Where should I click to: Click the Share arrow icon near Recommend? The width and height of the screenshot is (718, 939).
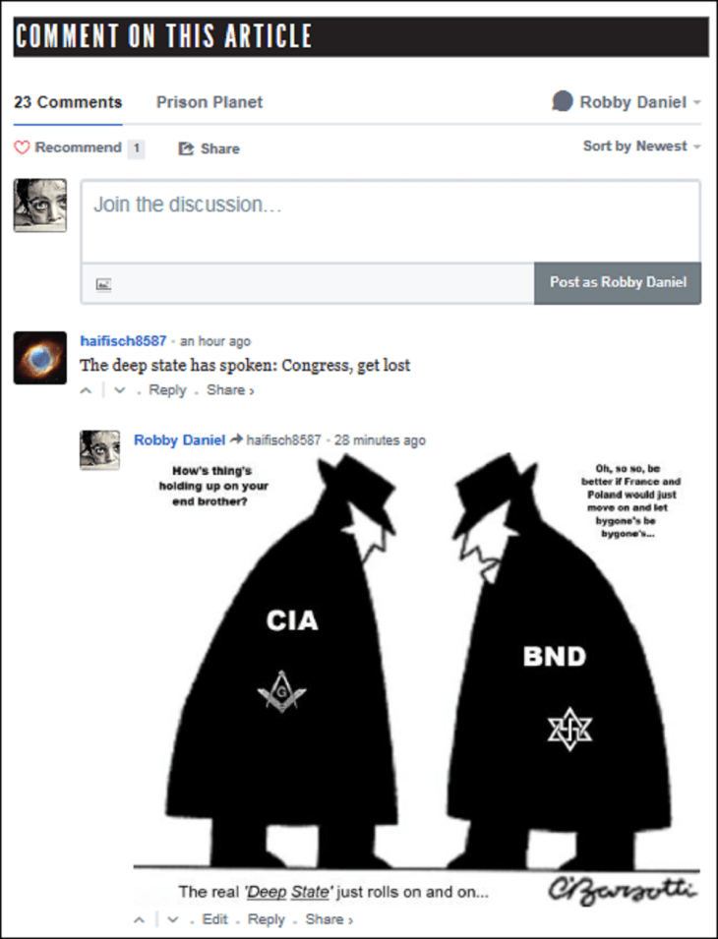click(186, 148)
